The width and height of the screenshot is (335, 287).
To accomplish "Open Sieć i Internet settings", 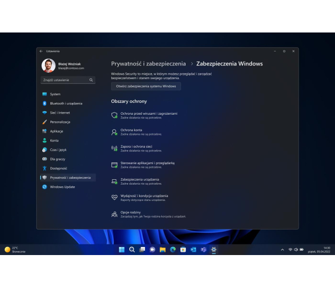I will tap(68, 113).
